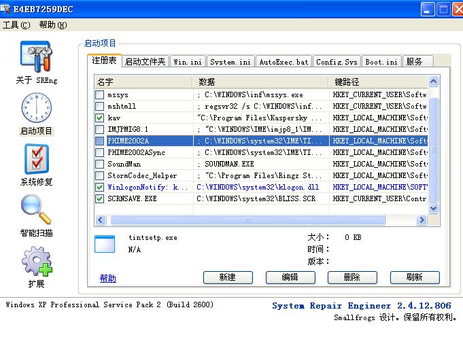Viewport: 463px width, 348px height.
Task: Sort by the 数据 column header
Action: click(x=260, y=82)
